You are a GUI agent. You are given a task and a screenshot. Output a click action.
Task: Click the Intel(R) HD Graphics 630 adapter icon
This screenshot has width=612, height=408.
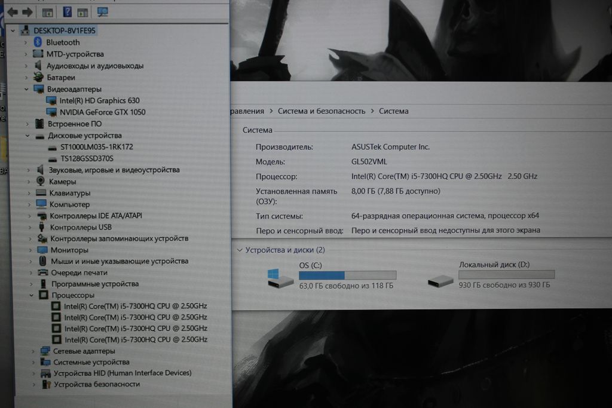[51, 100]
